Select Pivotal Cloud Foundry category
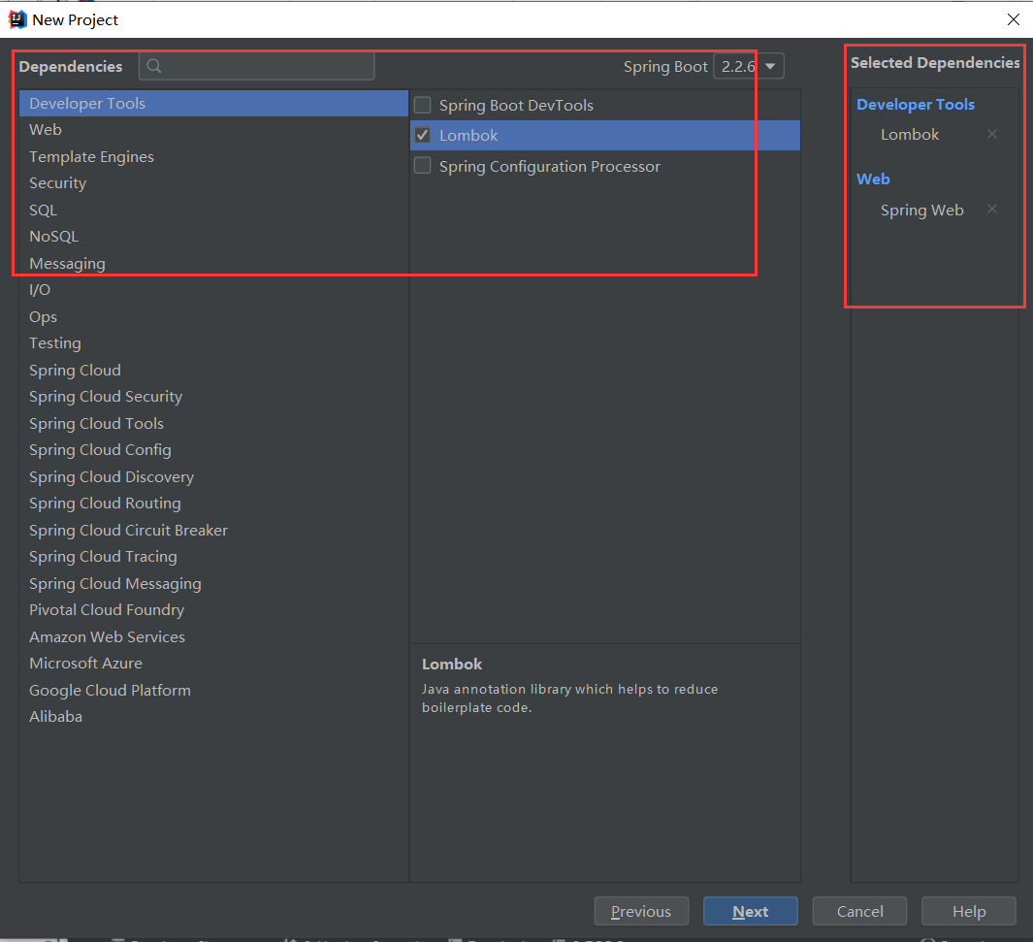Image resolution: width=1033 pixels, height=942 pixels. coord(213,610)
